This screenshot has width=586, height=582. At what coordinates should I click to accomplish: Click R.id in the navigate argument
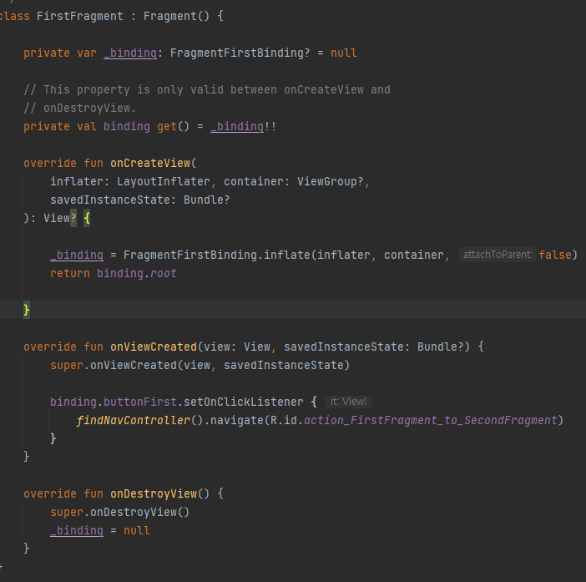tap(283, 421)
